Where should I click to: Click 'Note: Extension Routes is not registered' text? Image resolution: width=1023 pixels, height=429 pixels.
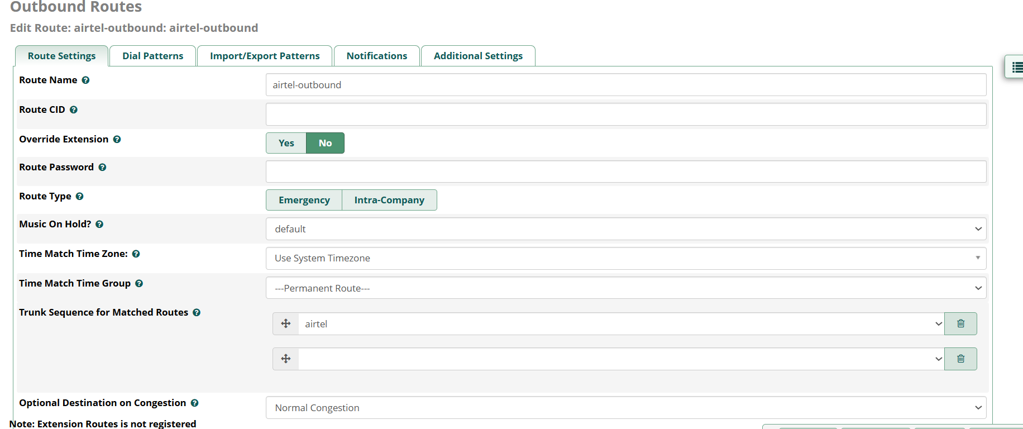pyautogui.click(x=103, y=424)
